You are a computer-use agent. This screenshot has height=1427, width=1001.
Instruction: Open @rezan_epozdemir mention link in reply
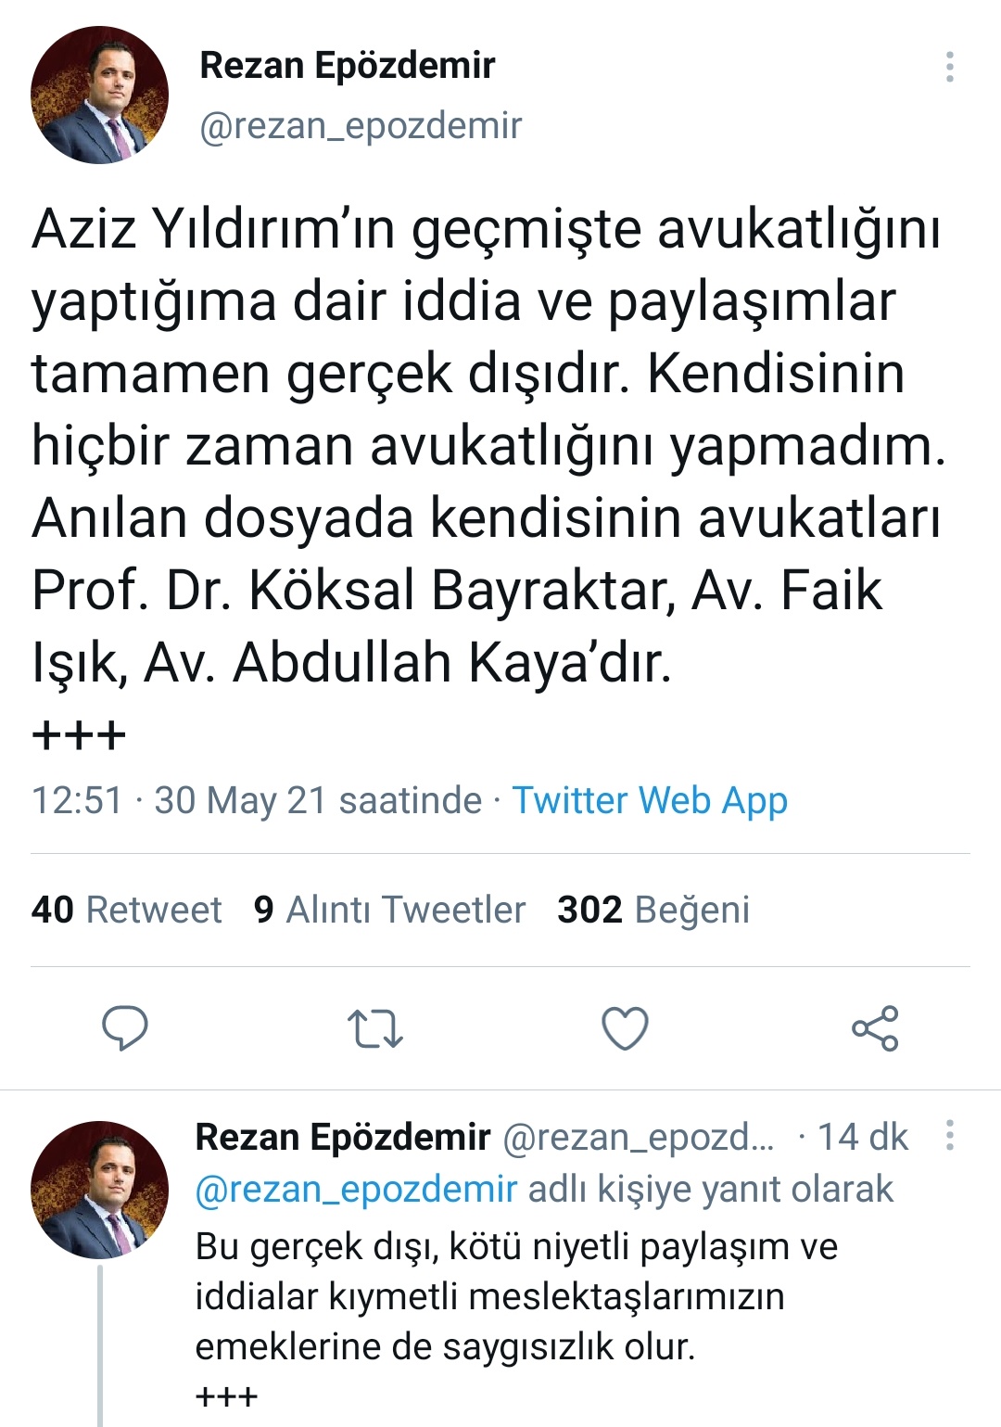[x=356, y=1190]
